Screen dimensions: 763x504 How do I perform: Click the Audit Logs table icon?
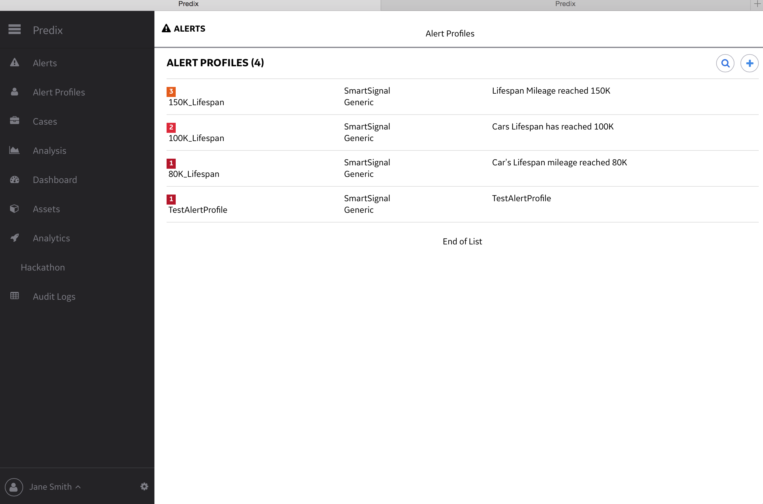15,296
